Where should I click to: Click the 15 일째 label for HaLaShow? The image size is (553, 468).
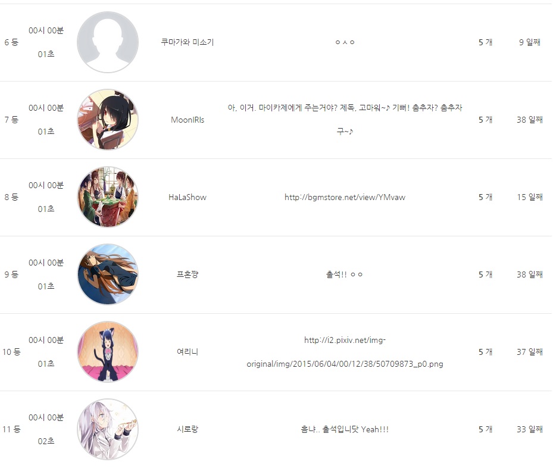click(530, 197)
